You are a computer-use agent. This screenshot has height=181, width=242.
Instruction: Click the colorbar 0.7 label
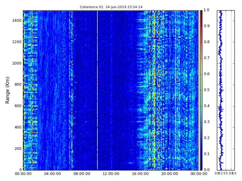207,58
